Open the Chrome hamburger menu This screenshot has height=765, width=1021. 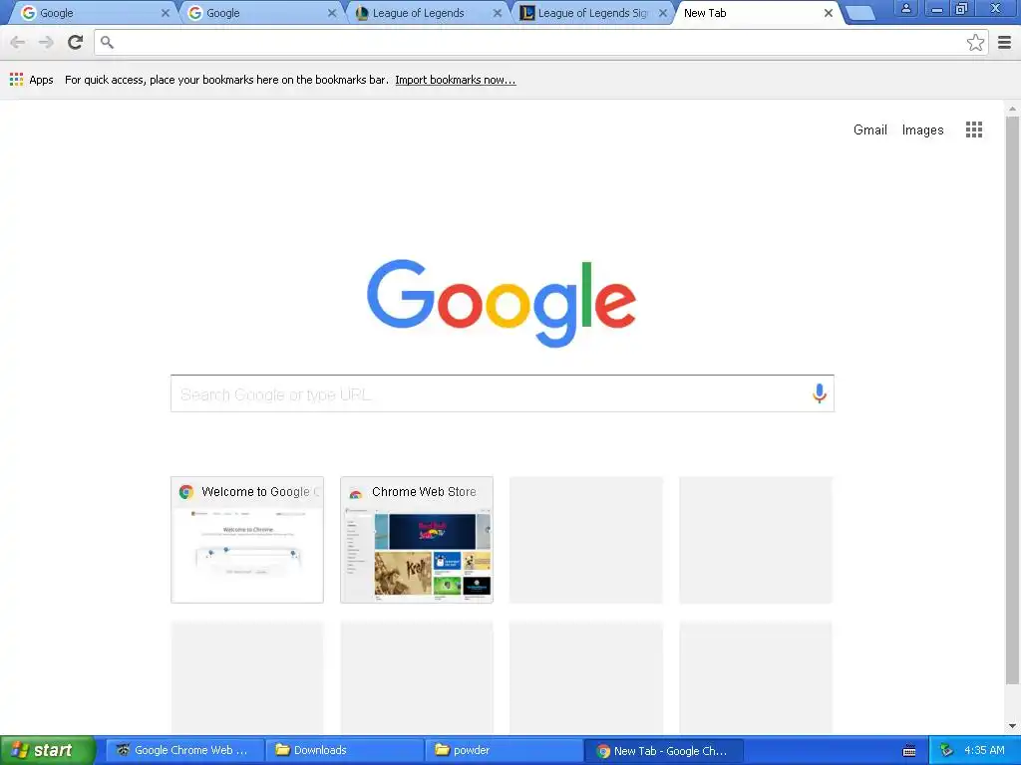[x=1005, y=43]
